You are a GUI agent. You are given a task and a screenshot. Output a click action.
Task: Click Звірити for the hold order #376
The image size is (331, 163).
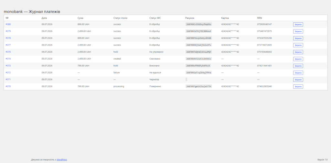tap(298, 52)
